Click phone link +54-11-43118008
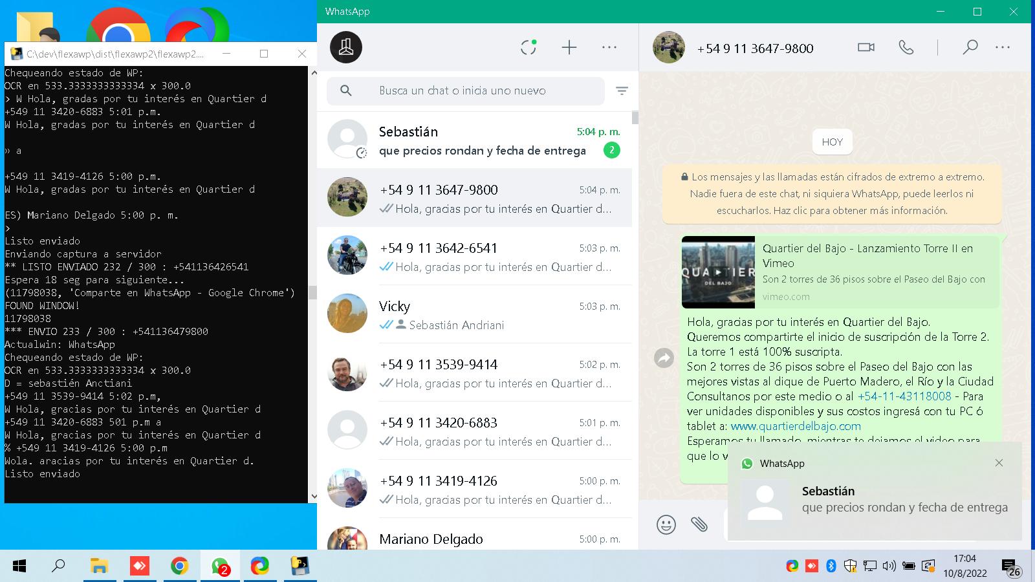 coord(904,396)
